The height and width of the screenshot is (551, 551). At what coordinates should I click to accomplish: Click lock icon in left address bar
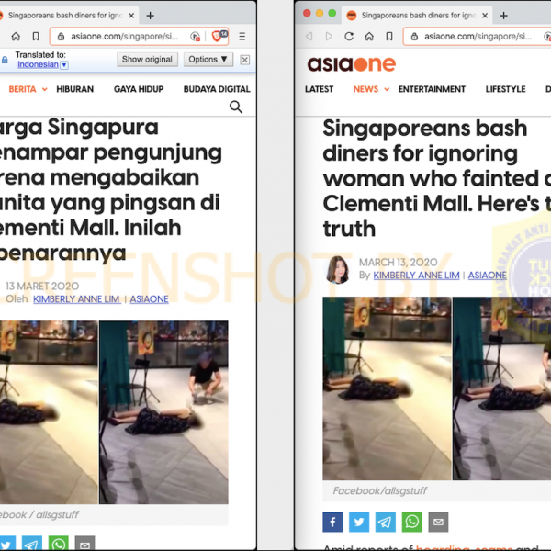coord(61,36)
